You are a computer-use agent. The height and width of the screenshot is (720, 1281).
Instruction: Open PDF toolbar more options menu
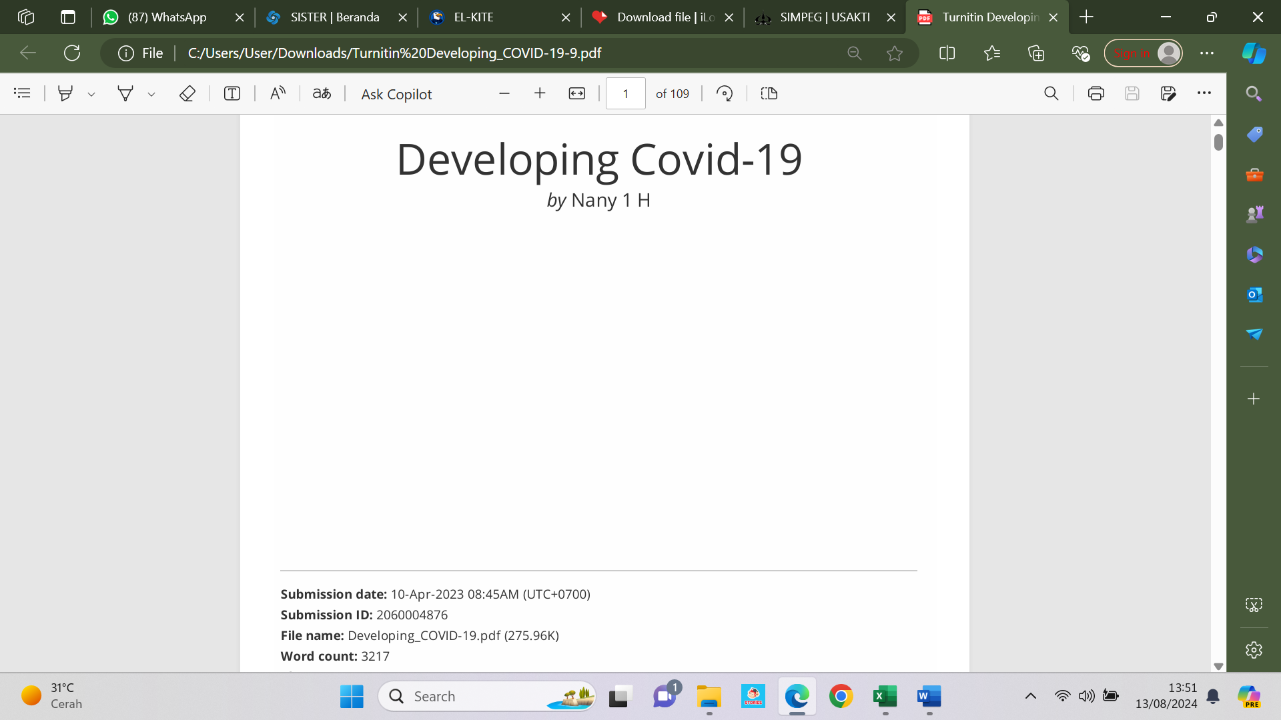click(1204, 93)
